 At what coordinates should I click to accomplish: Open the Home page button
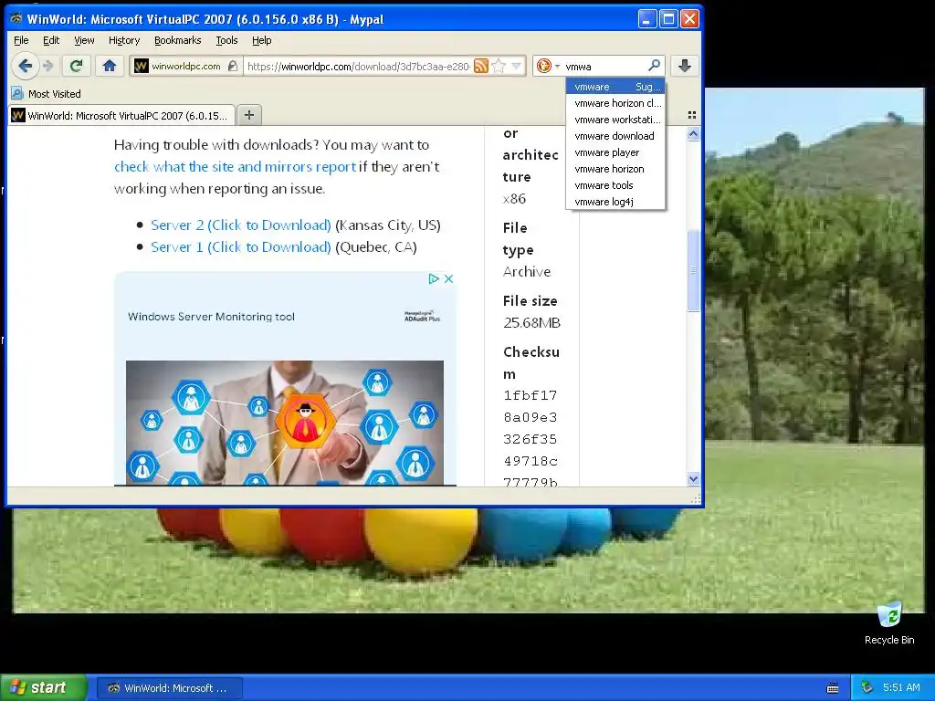coord(110,66)
